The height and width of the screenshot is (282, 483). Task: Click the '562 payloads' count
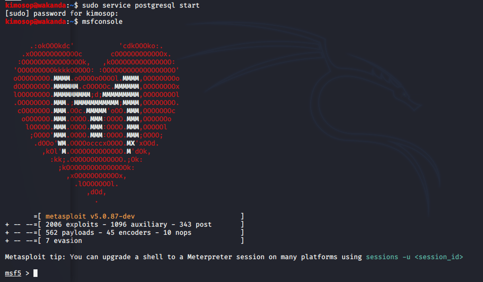69,232
